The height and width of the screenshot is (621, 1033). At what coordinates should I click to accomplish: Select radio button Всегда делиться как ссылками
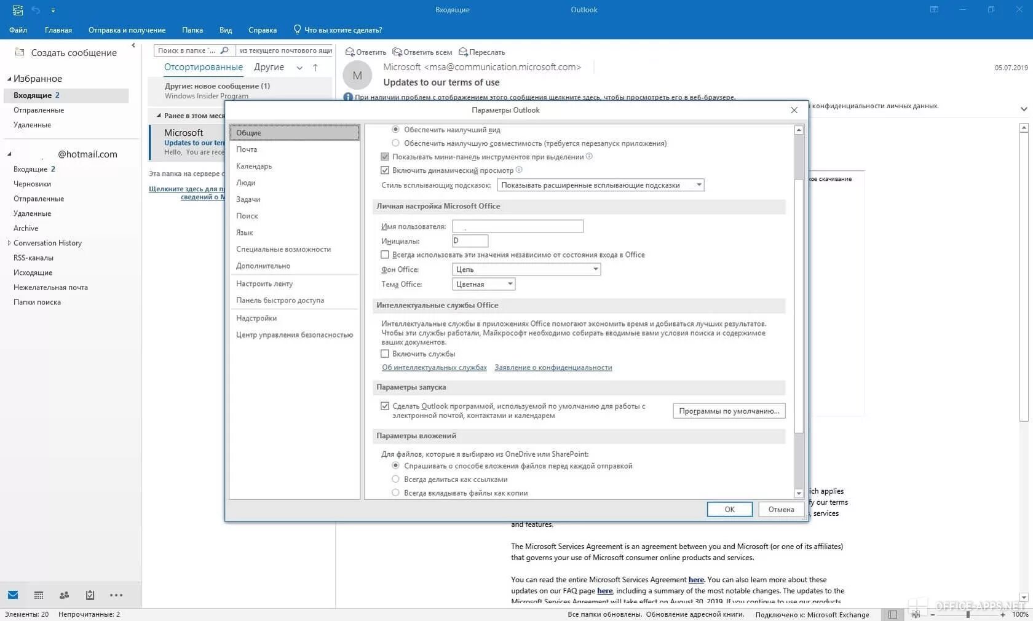(396, 479)
